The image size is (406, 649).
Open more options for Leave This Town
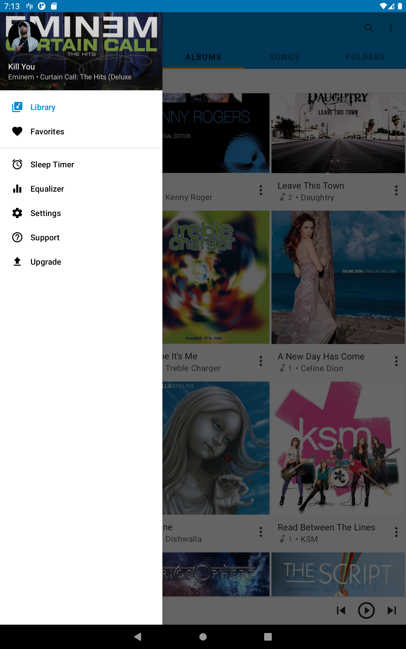coord(396,190)
